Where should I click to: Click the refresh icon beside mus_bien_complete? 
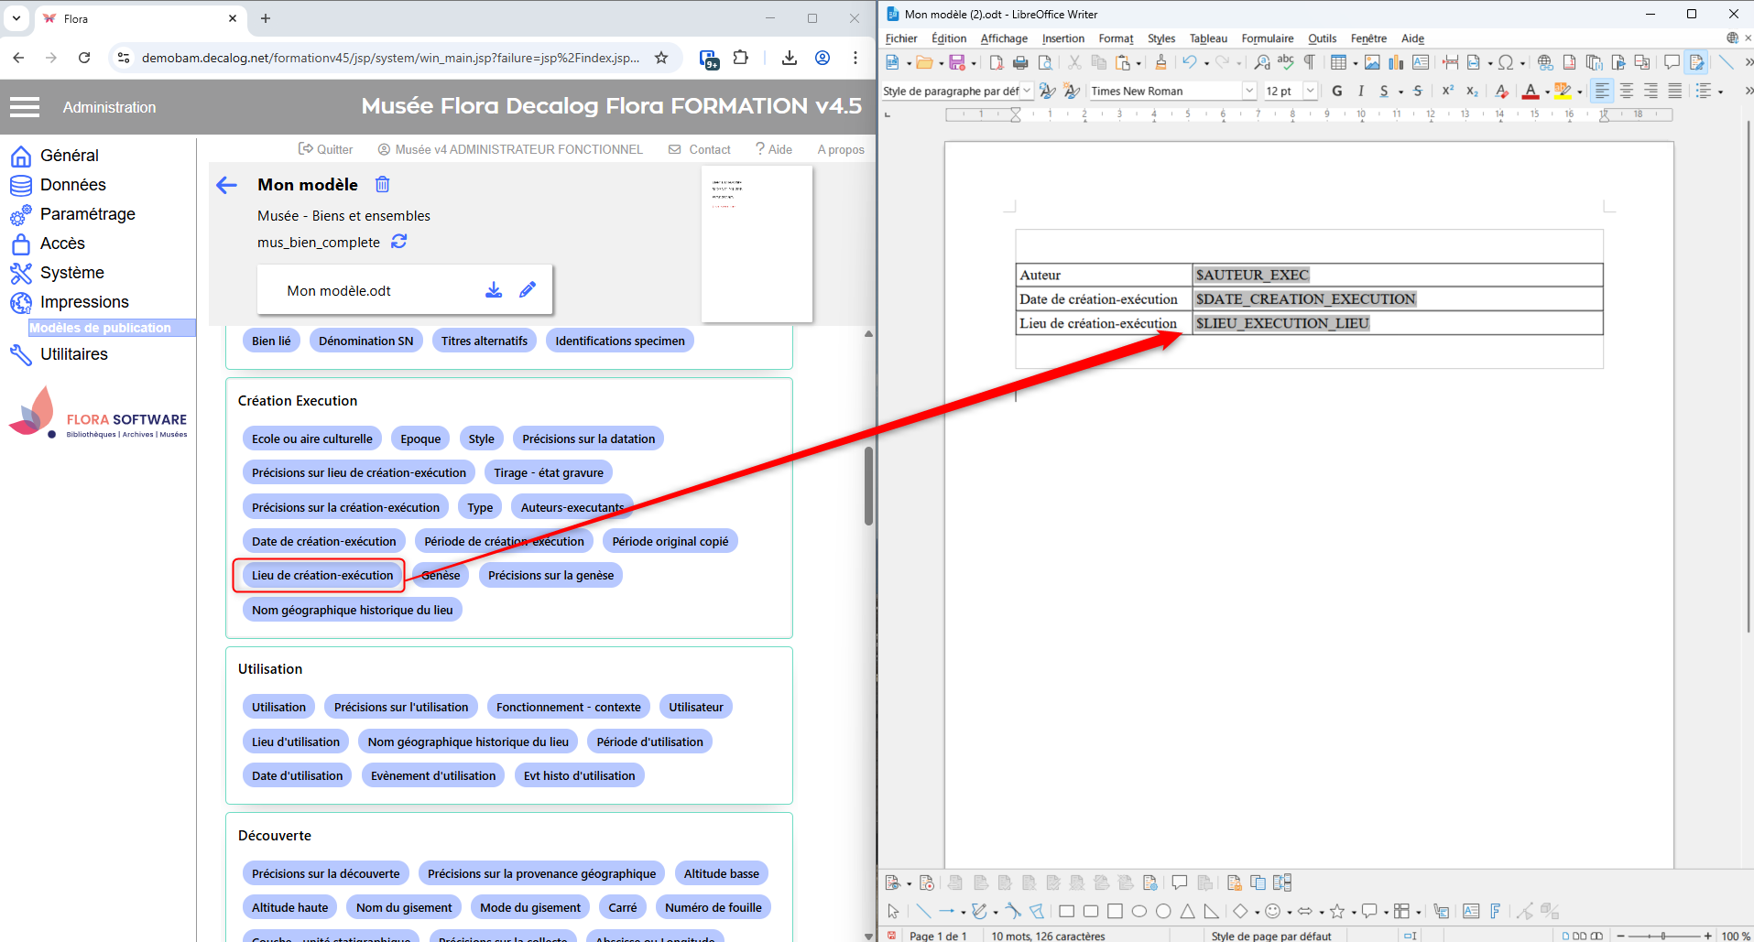pos(399,242)
